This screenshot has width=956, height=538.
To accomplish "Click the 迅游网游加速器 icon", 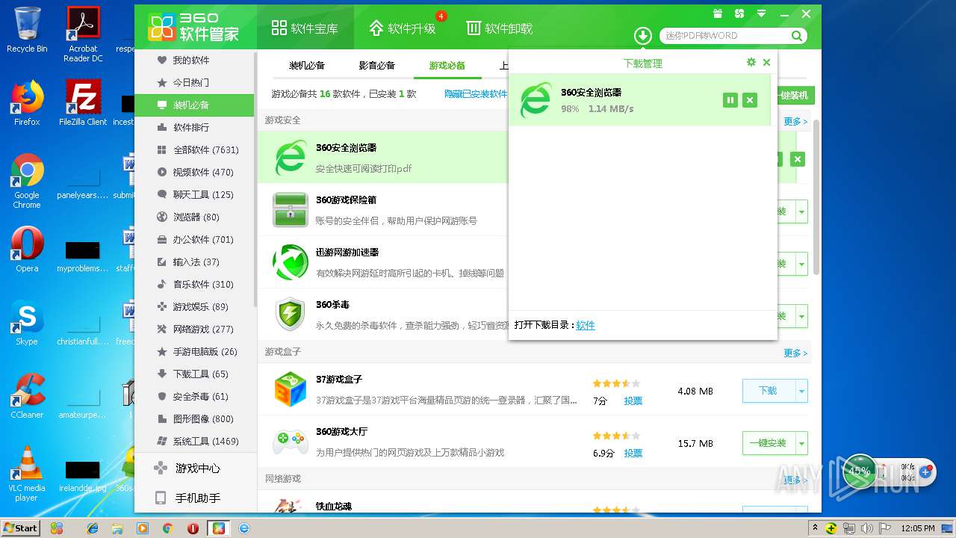I will click(x=291, y=262).
